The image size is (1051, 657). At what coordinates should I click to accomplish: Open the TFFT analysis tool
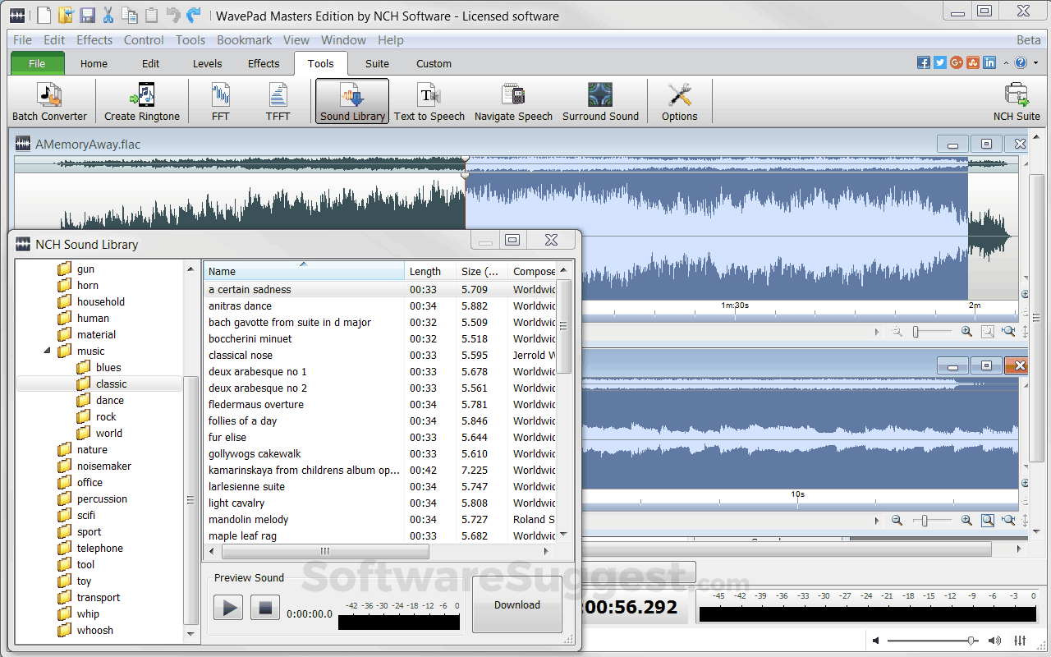coord(278,102)
